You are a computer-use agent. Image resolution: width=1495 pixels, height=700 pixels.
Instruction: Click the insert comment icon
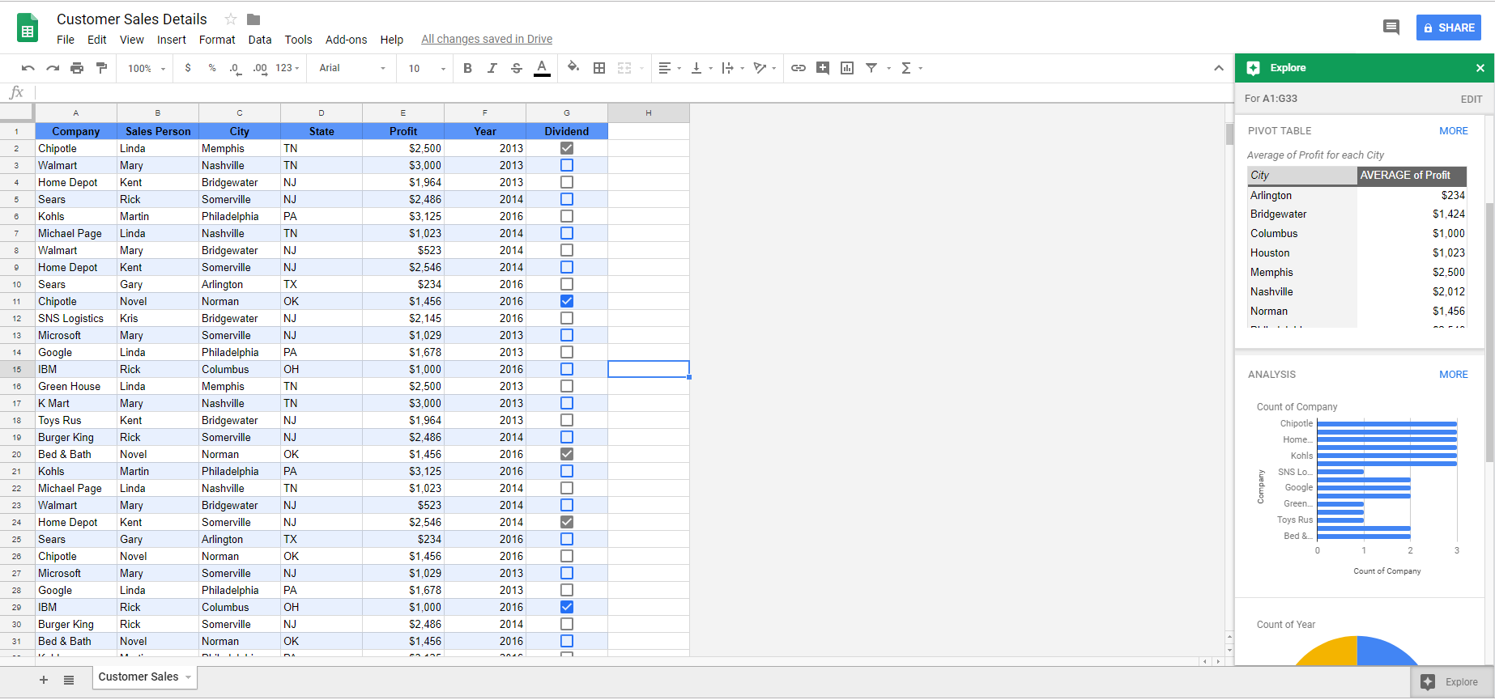coord(823,68)
